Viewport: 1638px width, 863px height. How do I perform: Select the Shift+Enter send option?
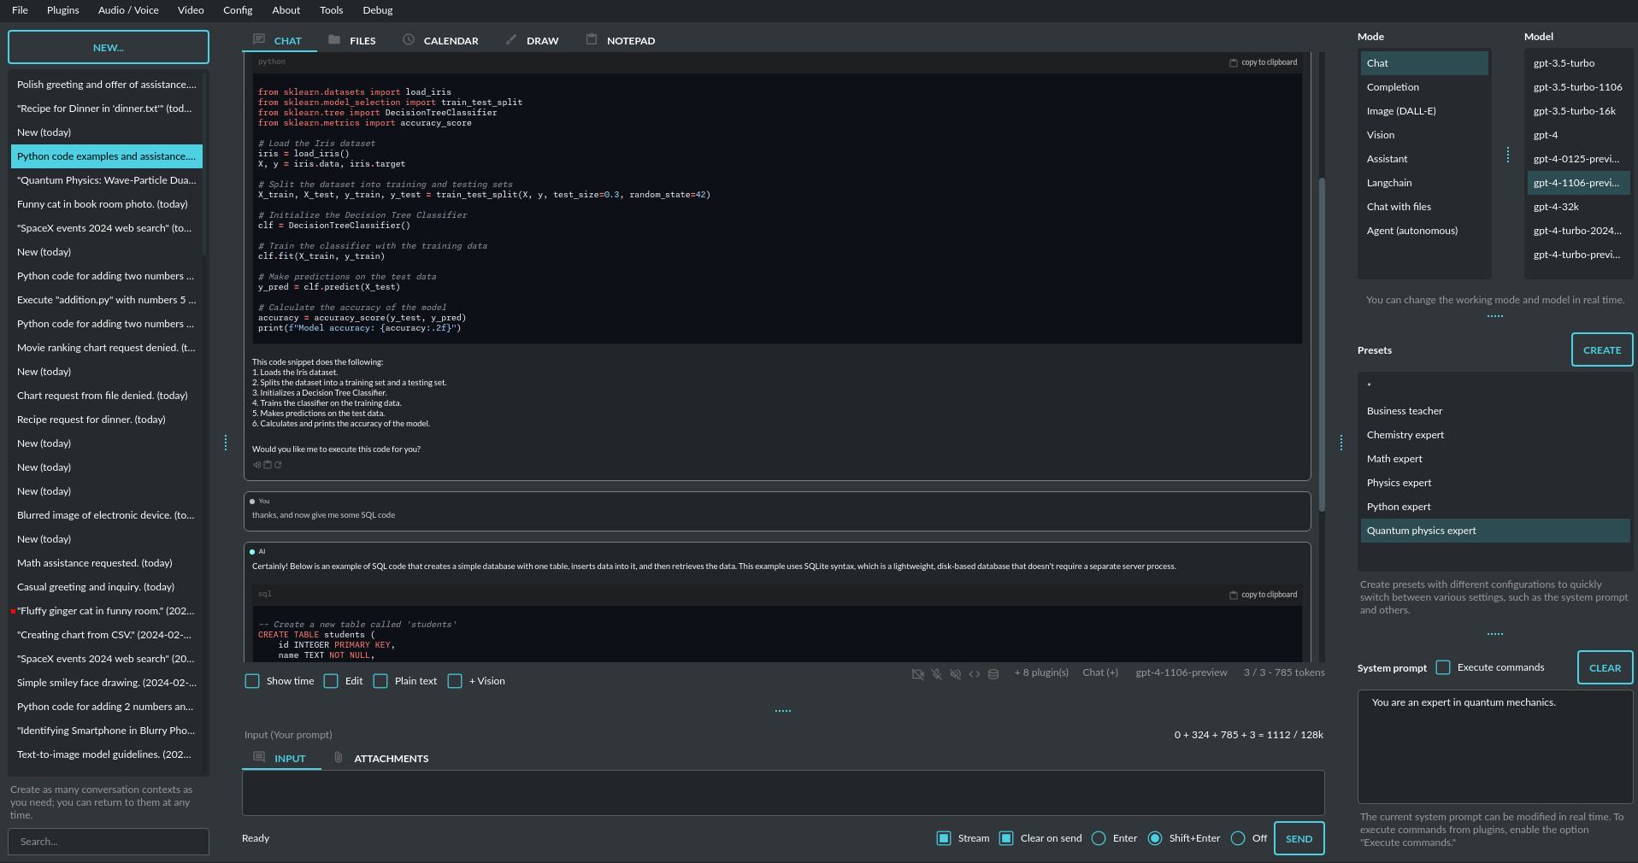[x=1155, y=838]
